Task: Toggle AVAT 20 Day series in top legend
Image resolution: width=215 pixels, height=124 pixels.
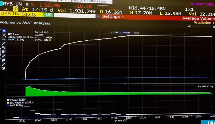Action: tap(9, 39)
